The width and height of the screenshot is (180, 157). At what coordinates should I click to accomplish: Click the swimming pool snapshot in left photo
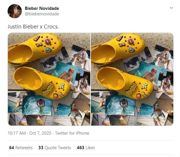(37, 105)
